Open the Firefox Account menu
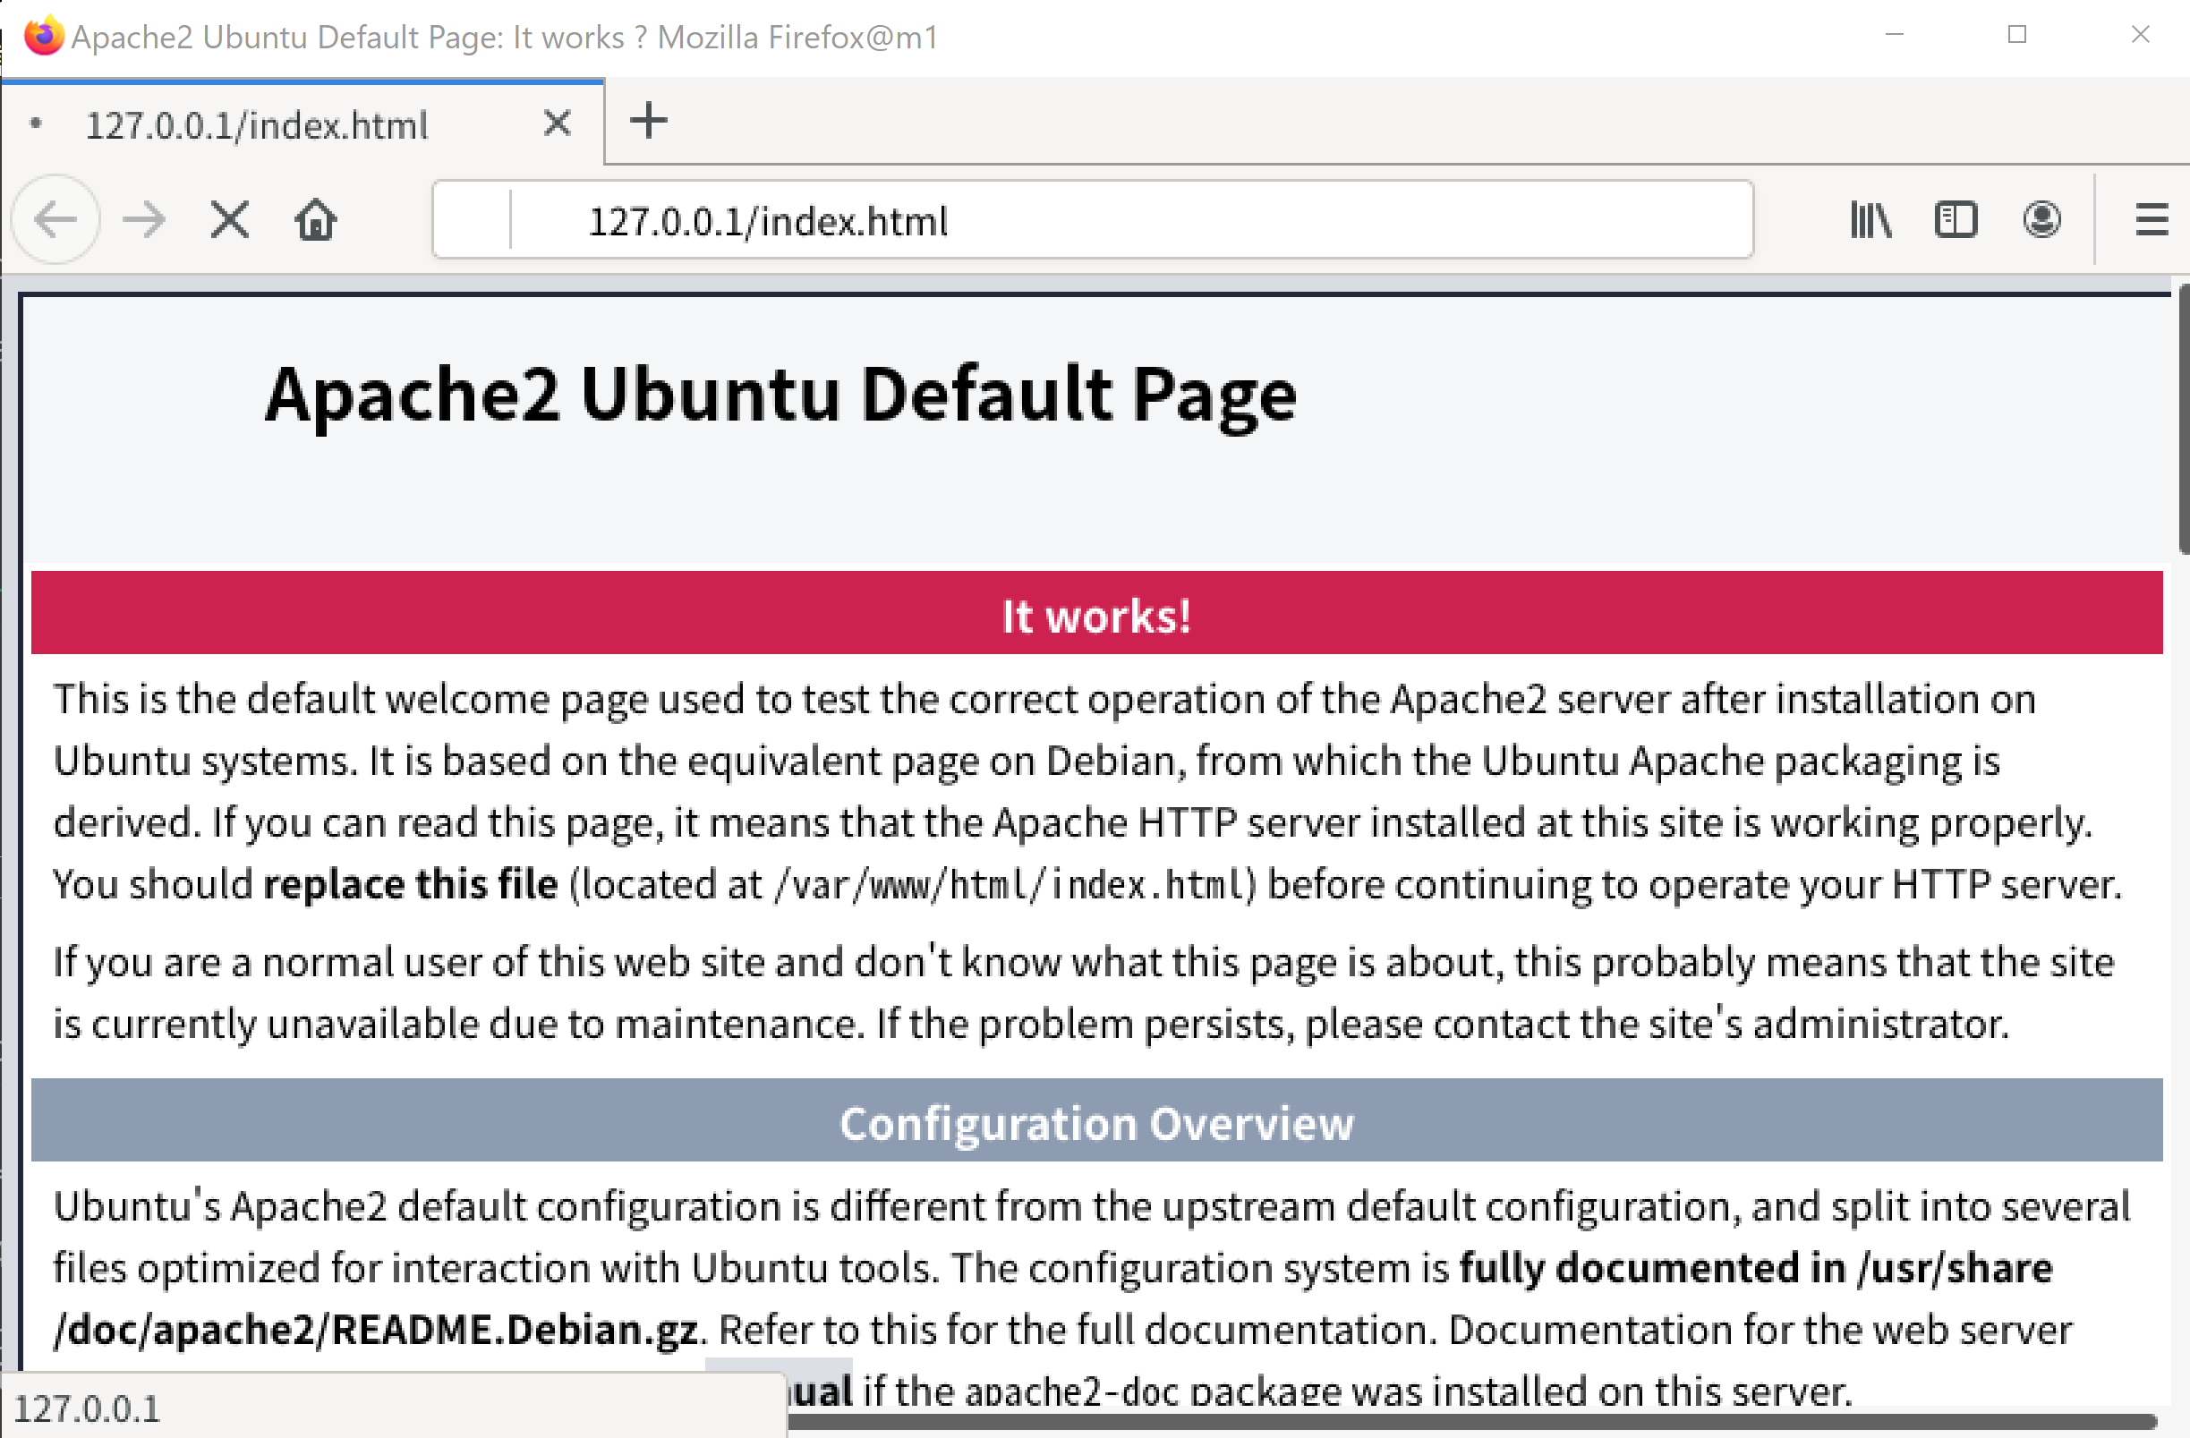The width and height of the screenshot is (2190, 1438). coord(2041,220)
